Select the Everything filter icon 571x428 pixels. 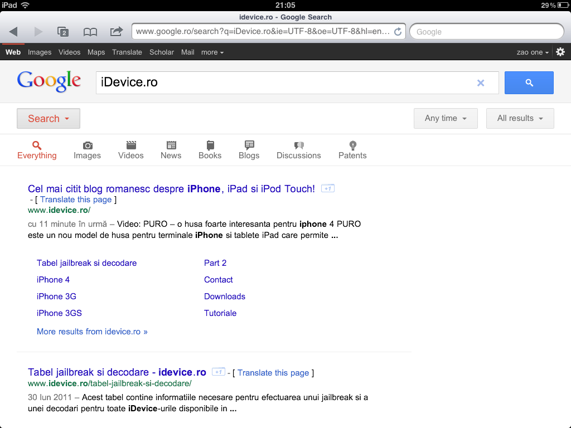click(37, 150)
